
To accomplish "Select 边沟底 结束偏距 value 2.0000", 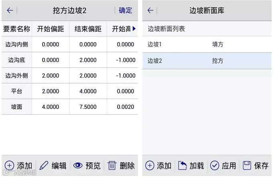I will point(88,60).
